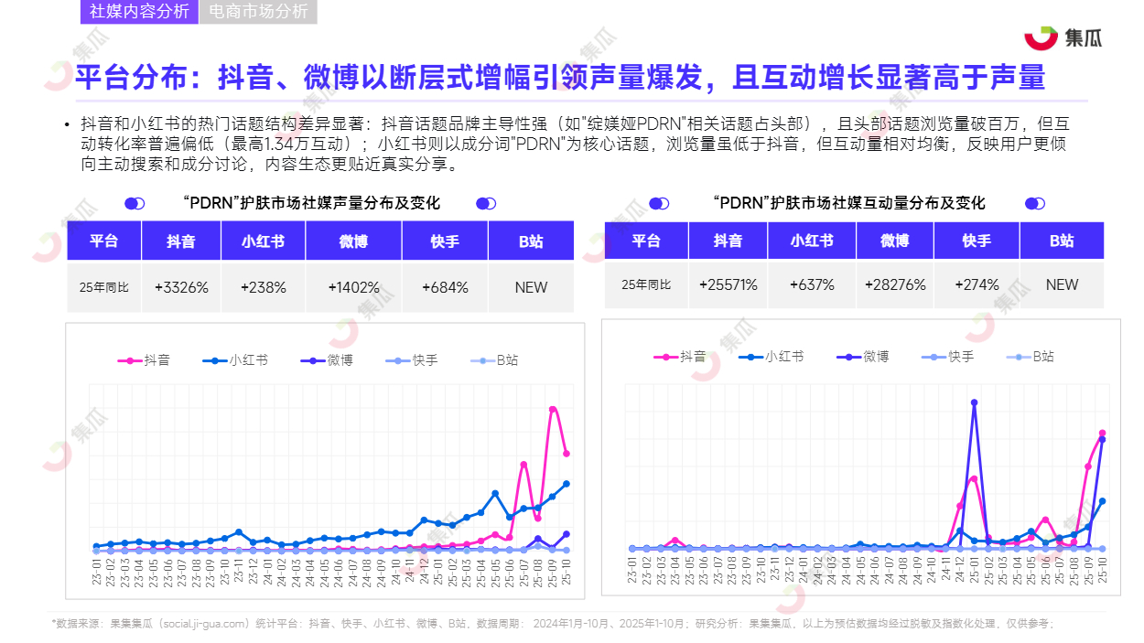
Task: Toggle the switch icon before the 社媒声量分布 title
Action: click(x=135, y=204)
